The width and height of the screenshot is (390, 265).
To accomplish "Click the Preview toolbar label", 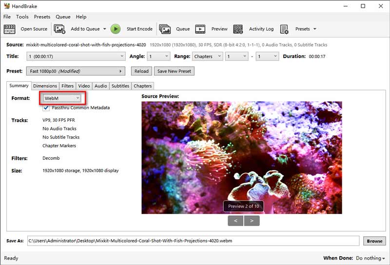I will [x=219, y=29].
